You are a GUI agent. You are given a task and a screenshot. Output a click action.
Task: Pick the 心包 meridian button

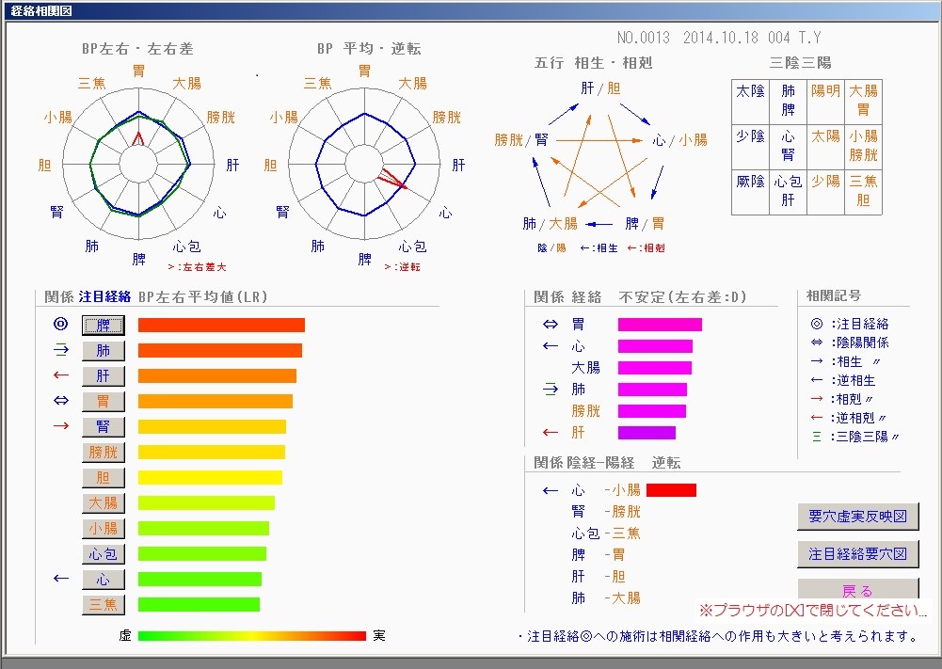[104, 554]
